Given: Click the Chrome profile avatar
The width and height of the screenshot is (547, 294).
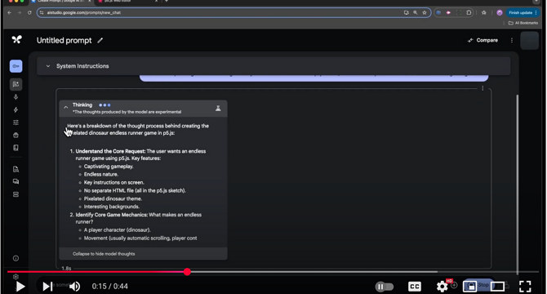Looking at the screenshot, I should (x=500, y=12).
